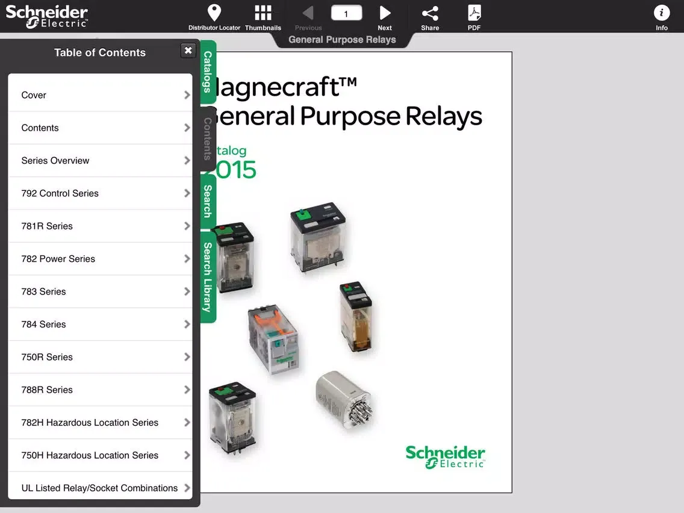Open 750H Hazardous Location Series
684x513 pixels.
click(x=100, y=455)
